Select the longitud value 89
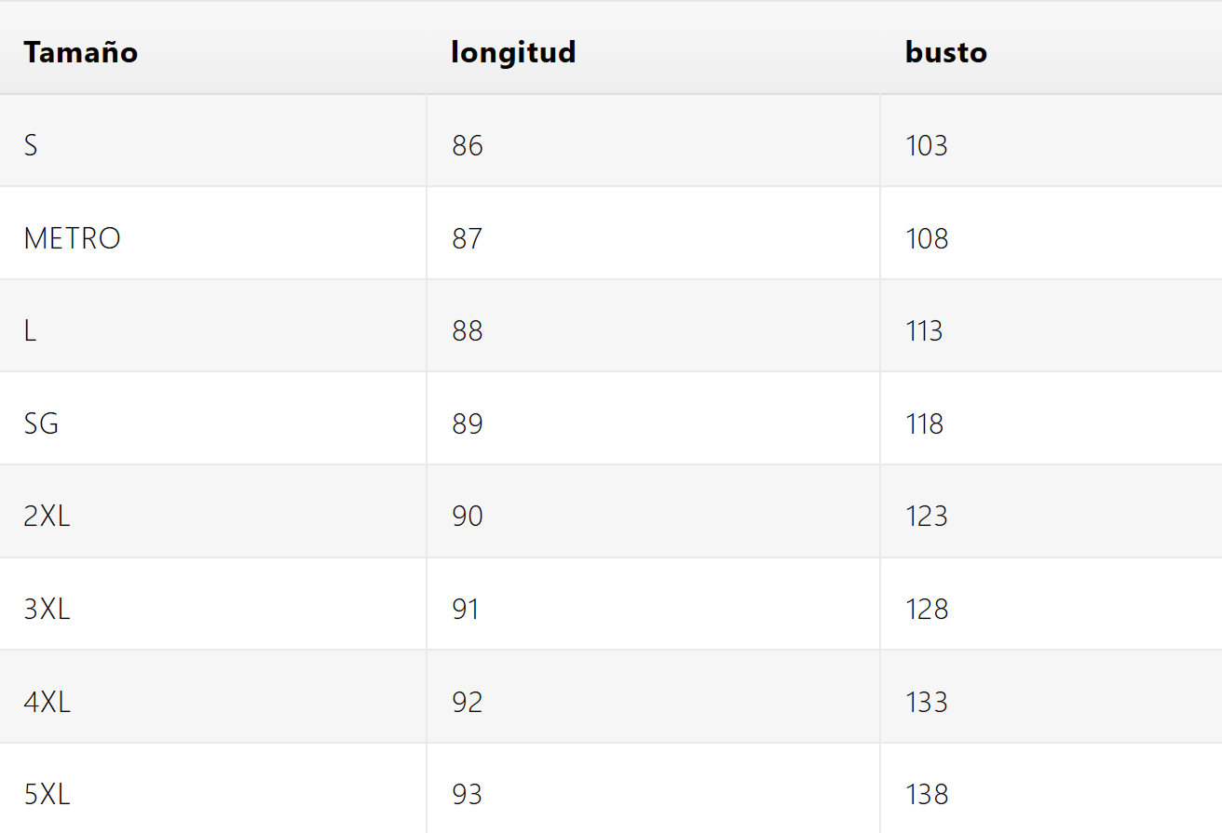 pyautogui.click(x=468, y=424)
